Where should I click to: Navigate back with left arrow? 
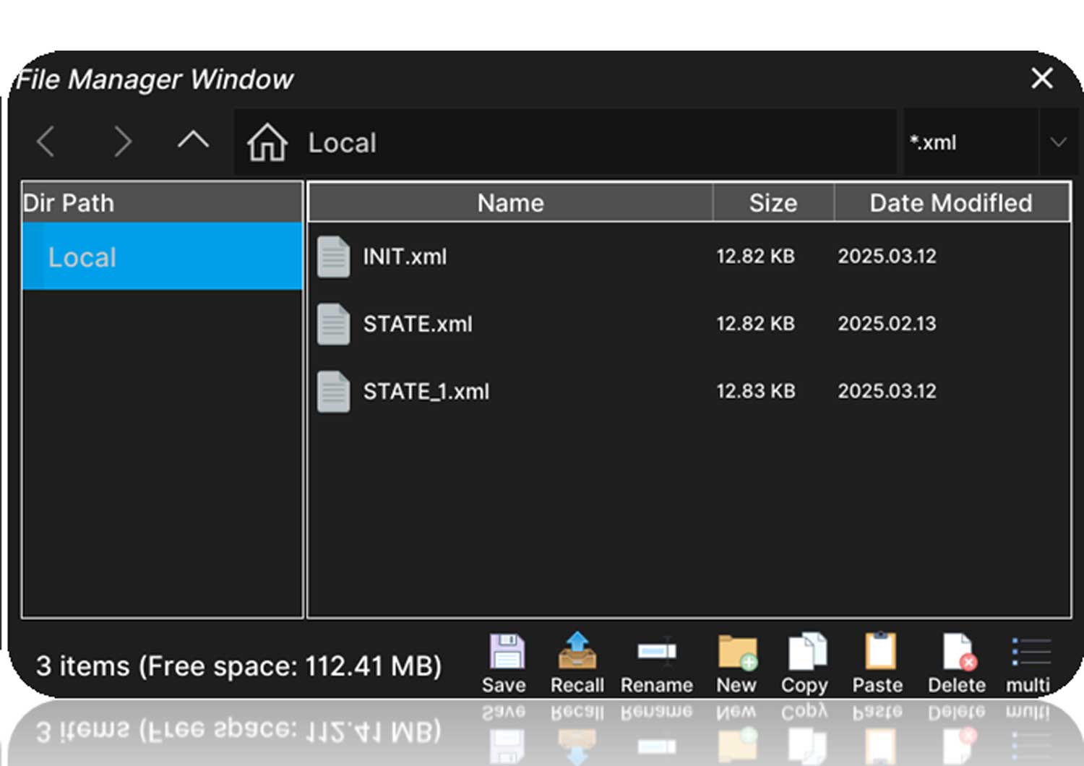(46, 142)
